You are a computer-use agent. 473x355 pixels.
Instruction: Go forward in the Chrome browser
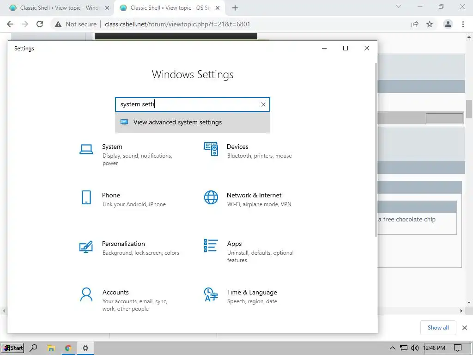[25, 24]
